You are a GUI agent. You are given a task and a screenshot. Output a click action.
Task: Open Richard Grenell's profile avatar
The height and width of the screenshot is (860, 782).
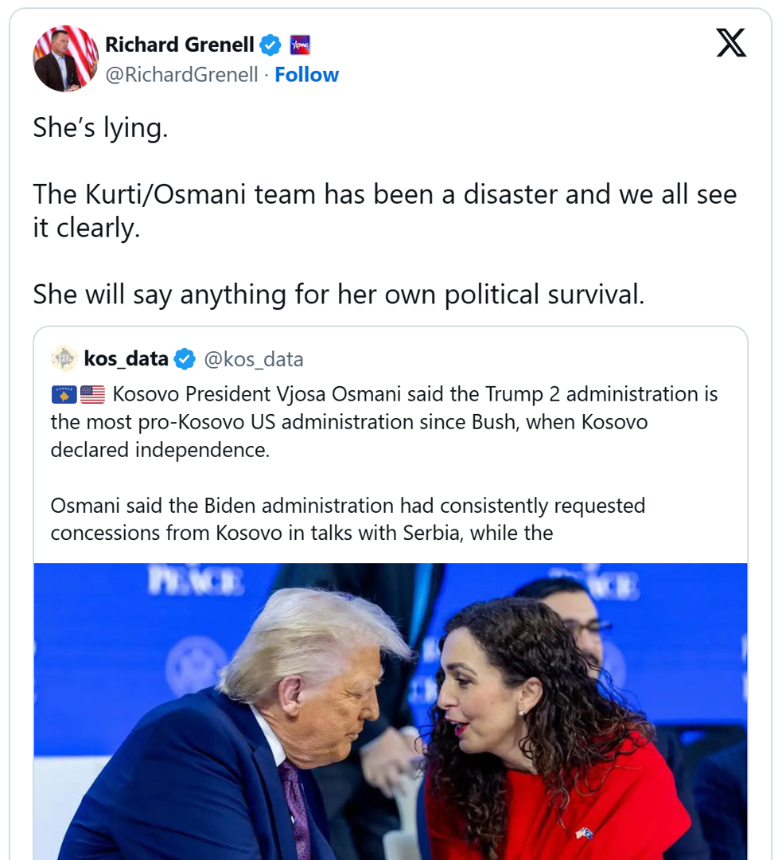[x=65, y=59]
